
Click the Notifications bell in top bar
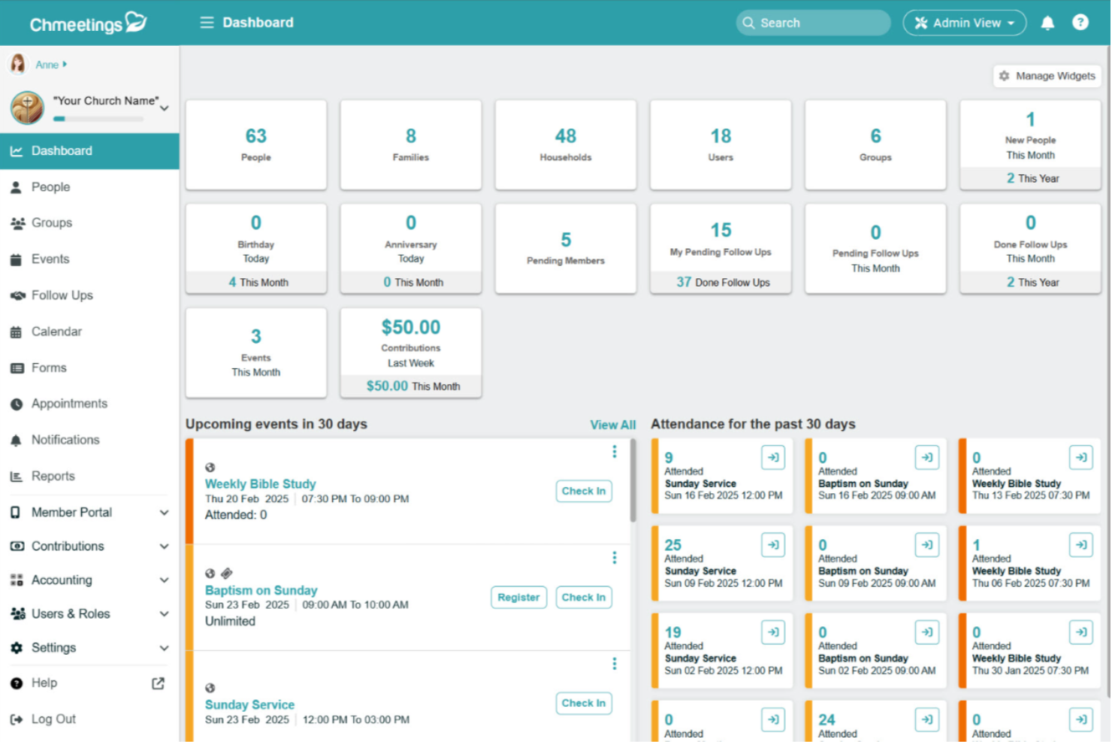tap(1047, 23)
